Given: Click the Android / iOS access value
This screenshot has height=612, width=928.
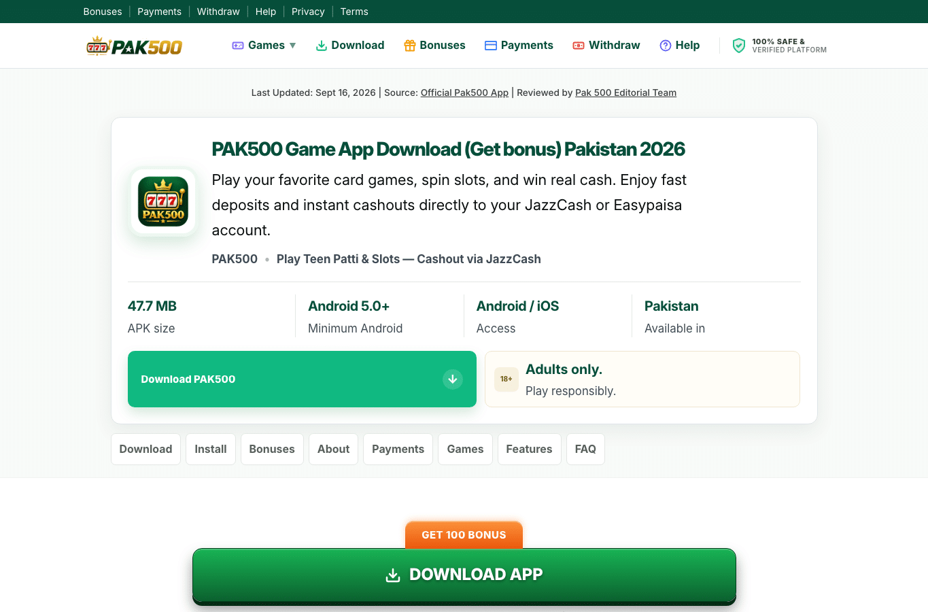Looking at the screenshot, I should click(517, 306).
